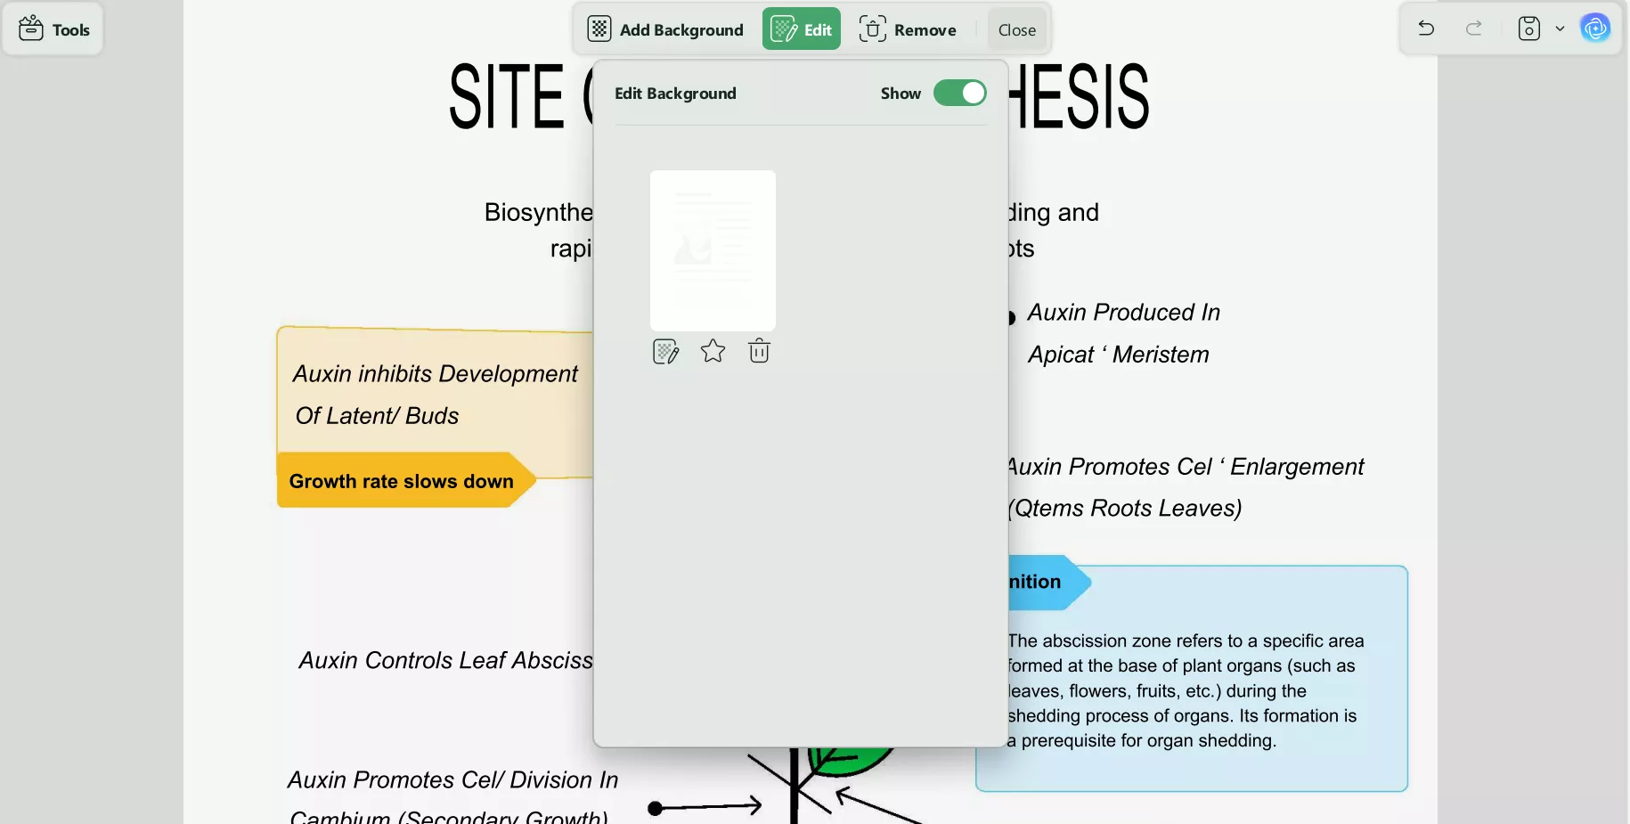Screen dimensions: 1630x824
Task: Undo the last action
Action: point(1425,29)
